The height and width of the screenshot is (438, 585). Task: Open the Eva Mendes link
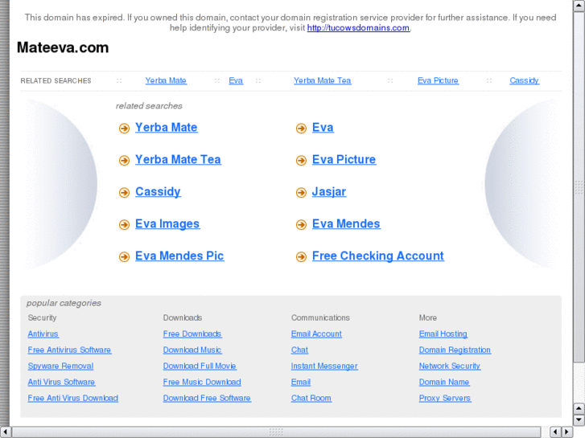pyautogui.click(x=346, y=223)
